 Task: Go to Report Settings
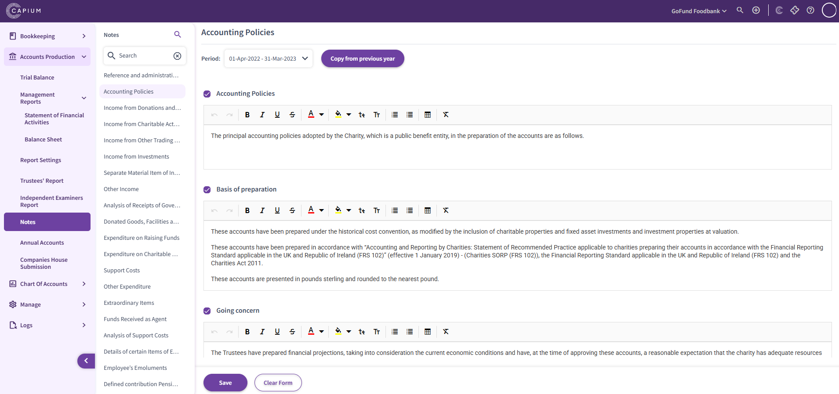(40, 160)
